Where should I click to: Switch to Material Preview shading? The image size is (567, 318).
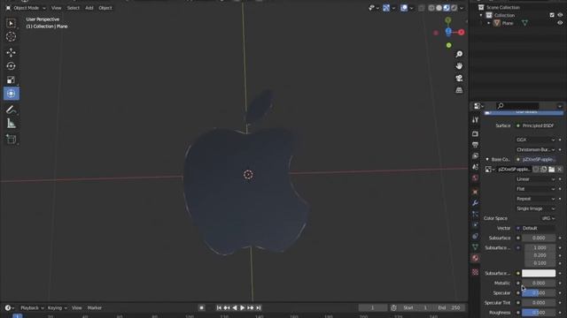pyautogui.click(x=447, y=8)
